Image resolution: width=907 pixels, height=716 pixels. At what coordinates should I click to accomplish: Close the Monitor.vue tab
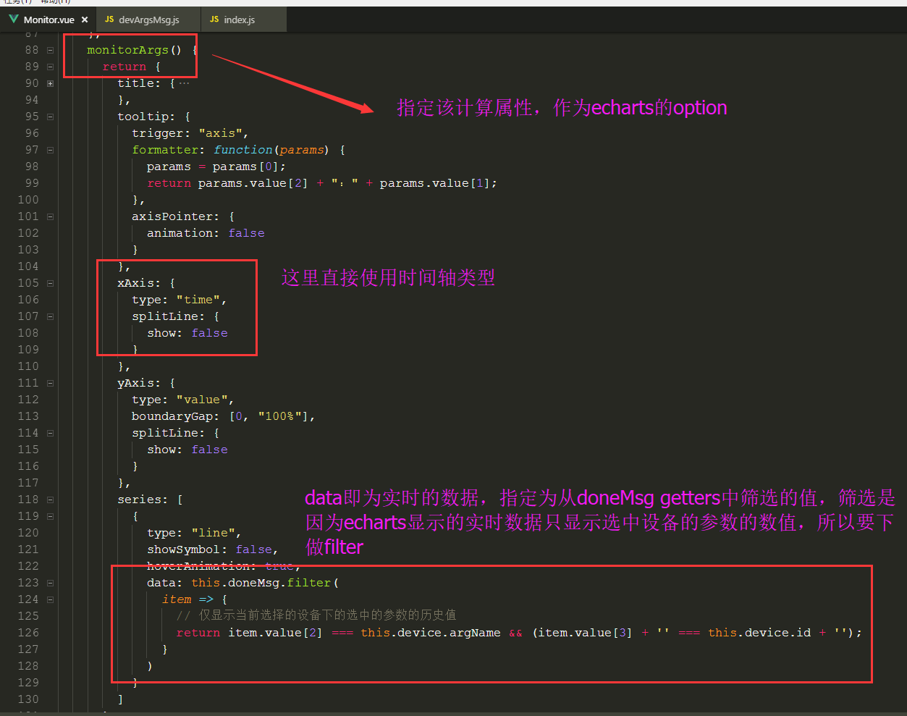[x=85, y=20]
